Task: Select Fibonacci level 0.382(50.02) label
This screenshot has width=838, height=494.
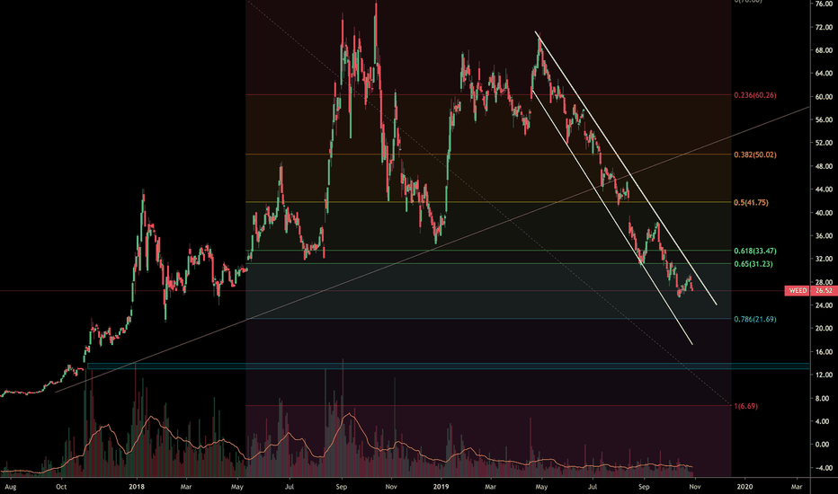Action: (754, 154)
